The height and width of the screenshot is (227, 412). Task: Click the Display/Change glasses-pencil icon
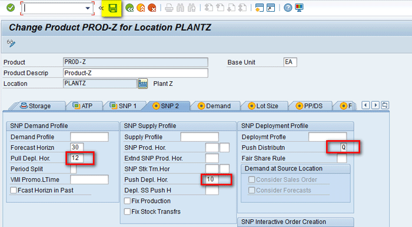[x=11, y=43]
